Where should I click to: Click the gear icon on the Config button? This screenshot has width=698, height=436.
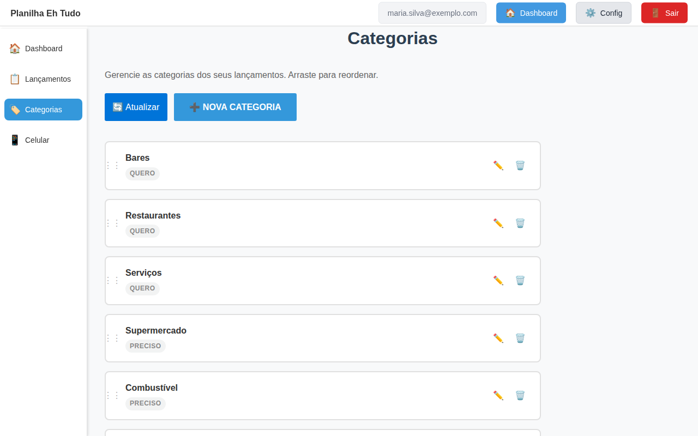591,13
